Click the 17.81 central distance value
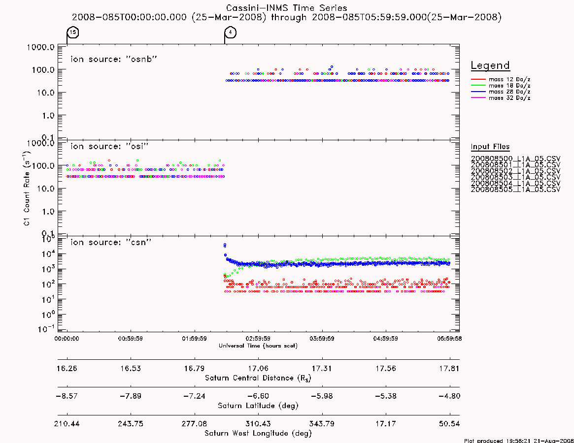This screenshot has height=443, width=574. coord(449,368)
